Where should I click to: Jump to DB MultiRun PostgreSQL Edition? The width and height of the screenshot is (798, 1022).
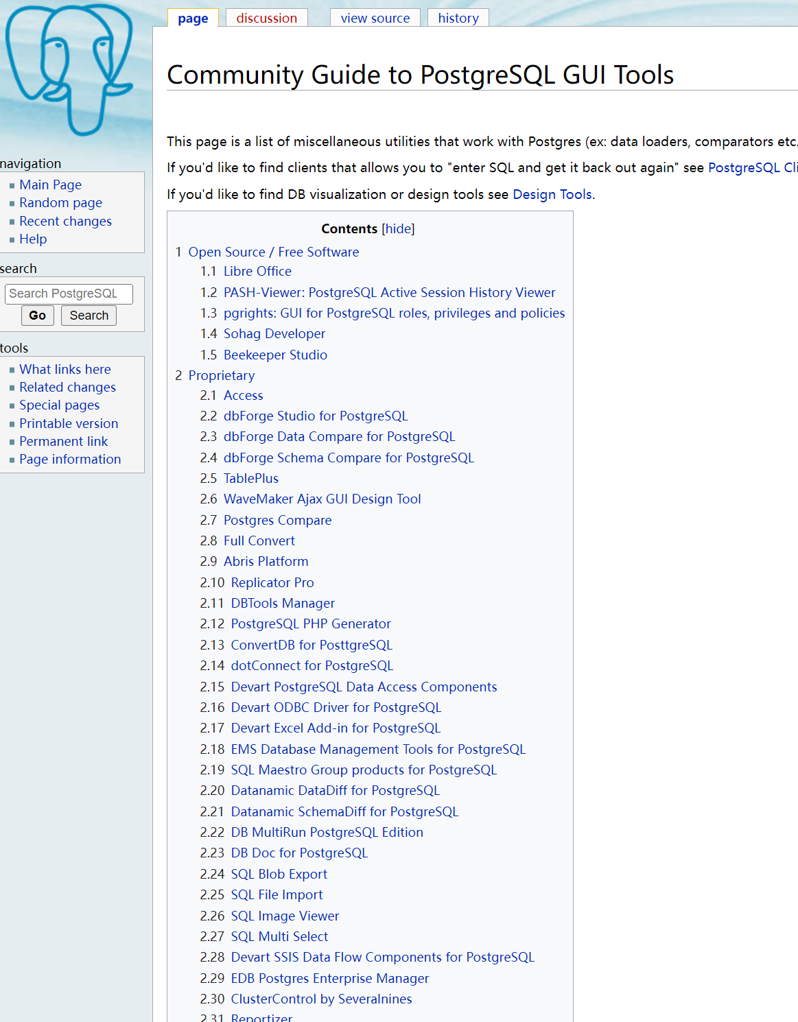point(327,832)
